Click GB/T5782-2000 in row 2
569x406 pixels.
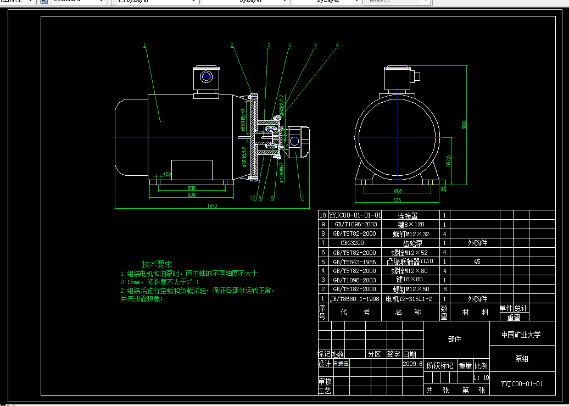pos(355,289)
